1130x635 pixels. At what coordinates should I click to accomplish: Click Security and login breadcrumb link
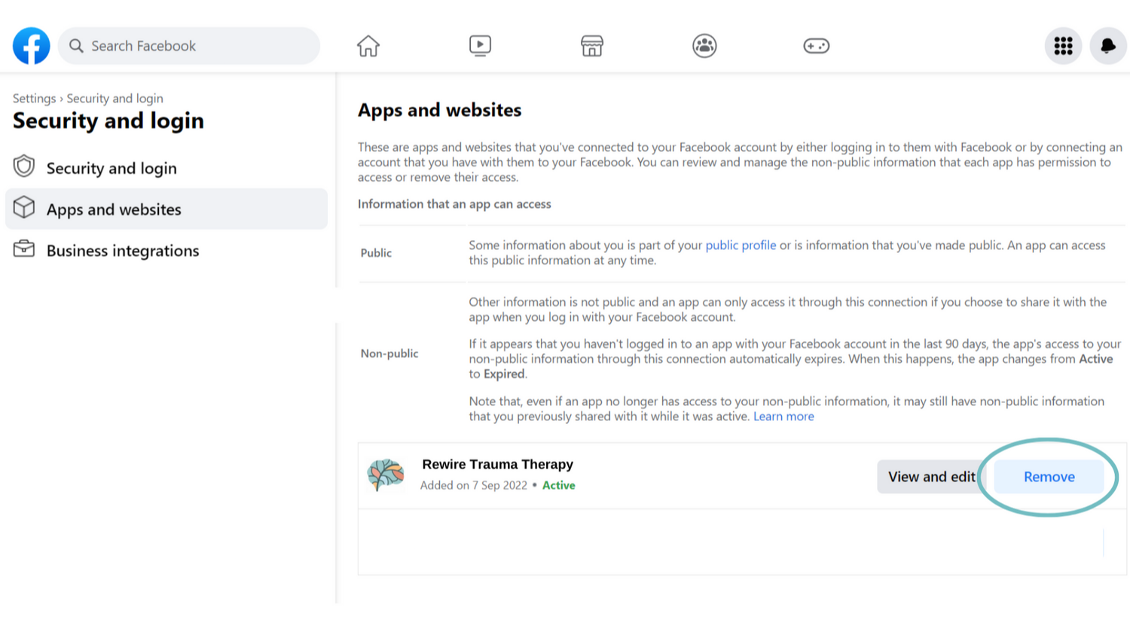pyautogui.click(x=115, y=99)
